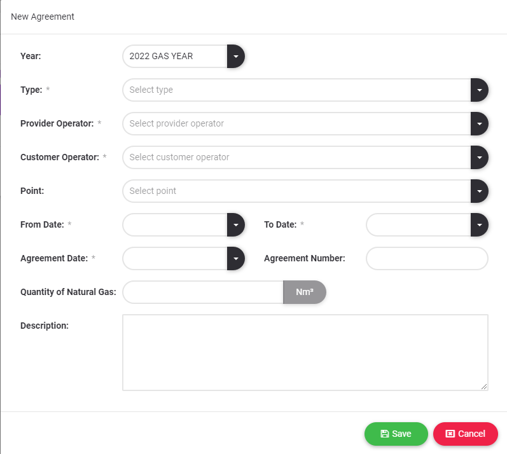Open the Agreement Date picker arrow
Image resolution: width=507 pixels, height=454 pixels.
coord(235,259)
